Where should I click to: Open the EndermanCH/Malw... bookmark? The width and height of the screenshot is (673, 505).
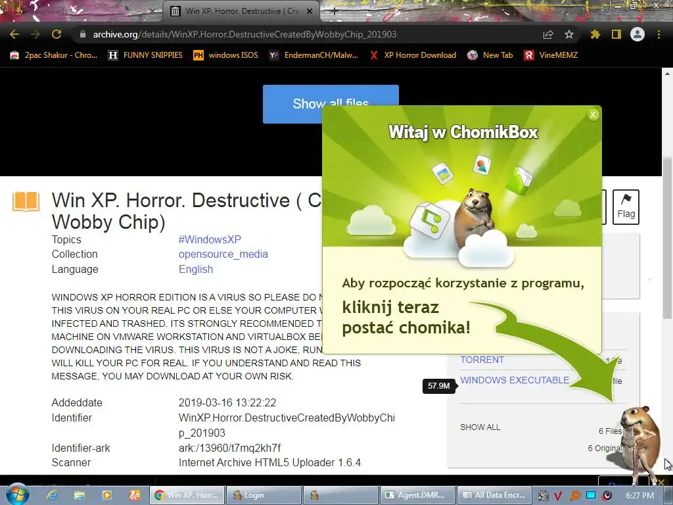tap(313, 55)
